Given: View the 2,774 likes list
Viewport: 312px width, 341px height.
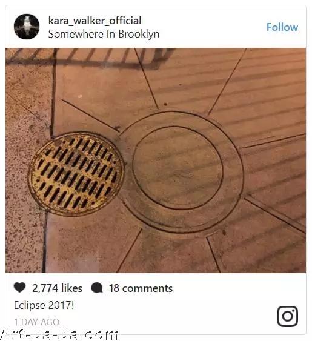Looking at the screenshot, I should (57, 288).
